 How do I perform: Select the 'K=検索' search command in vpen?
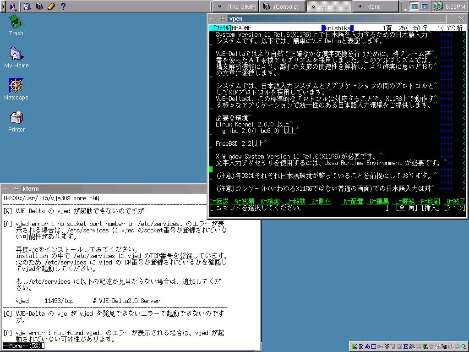270,201
